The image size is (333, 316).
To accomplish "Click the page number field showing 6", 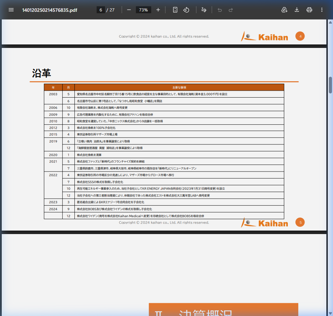I will (101, 10).
